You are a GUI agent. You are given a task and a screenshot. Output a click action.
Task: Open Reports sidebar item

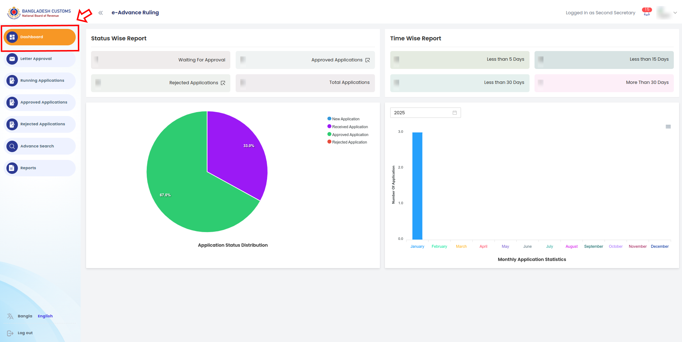tap(40, 168)
